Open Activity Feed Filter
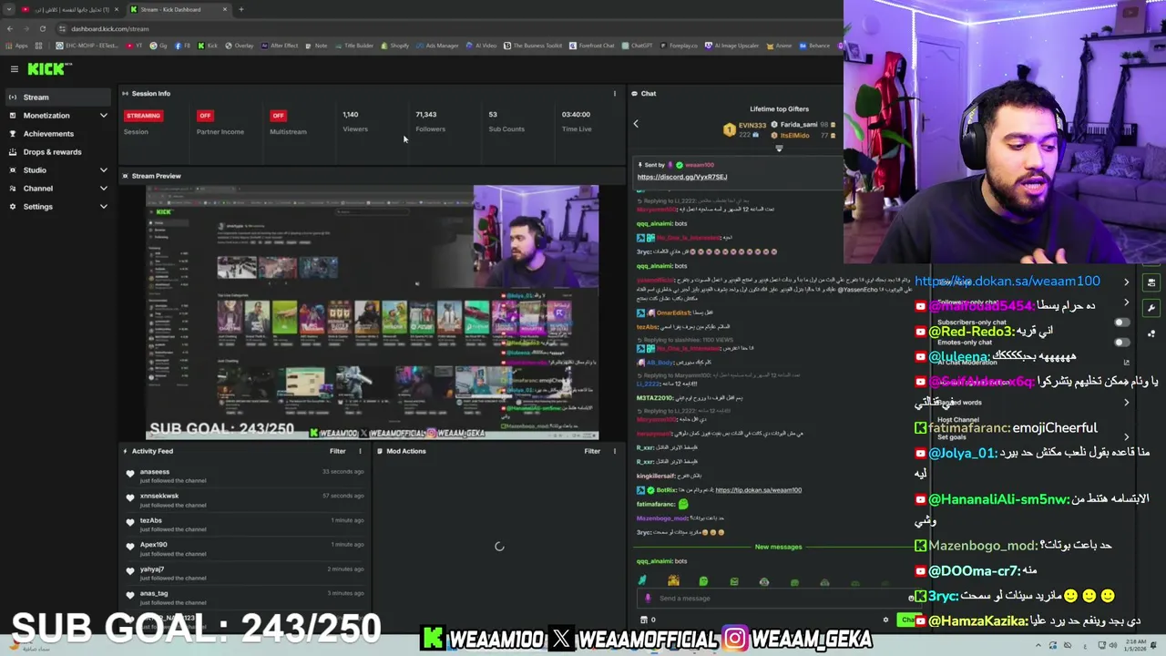The width and height of the screenshot is (1166, 656). coord(337,451)
